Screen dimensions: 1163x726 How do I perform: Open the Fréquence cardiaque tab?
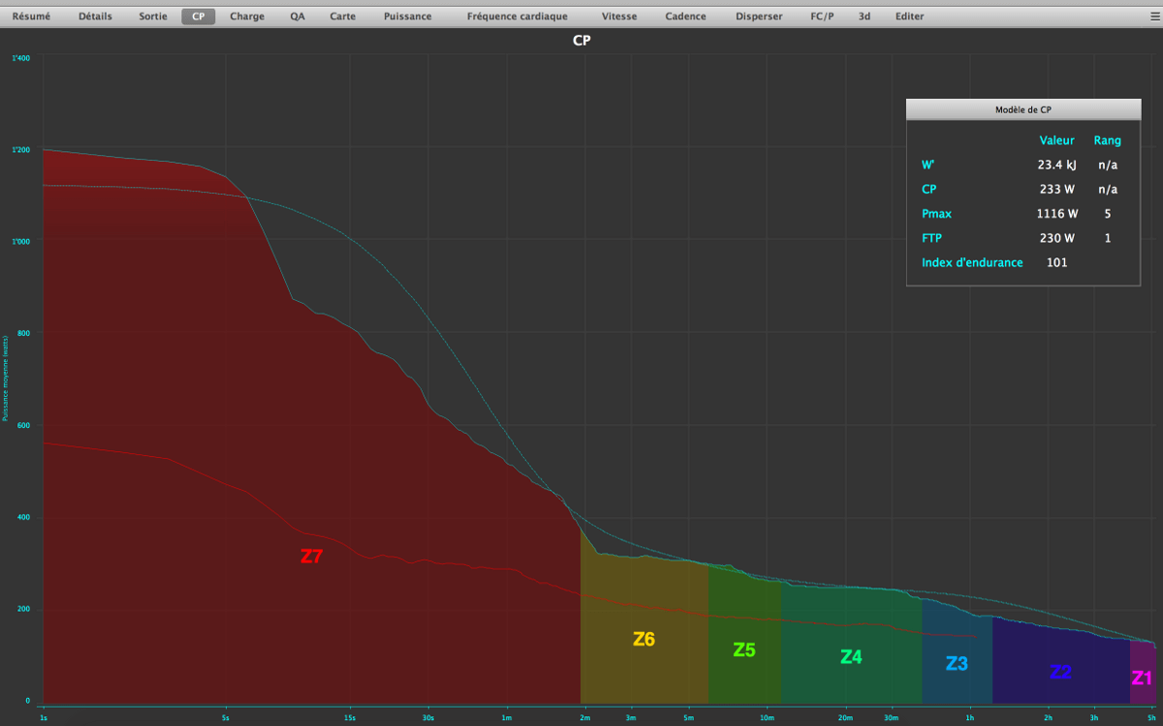(517, 16)
